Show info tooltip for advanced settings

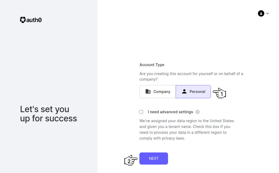click(x=197, y=112)
